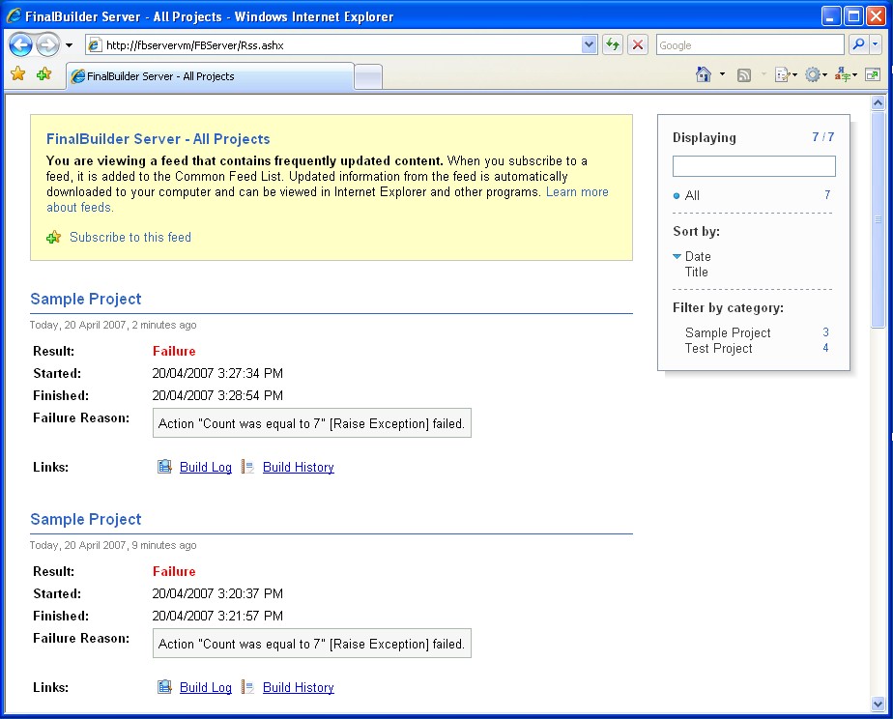Click the RSS Feeds toolbar icon
The height and width of the screenshot is (719, 893).
pyautogui.click(x=744, y=75)
